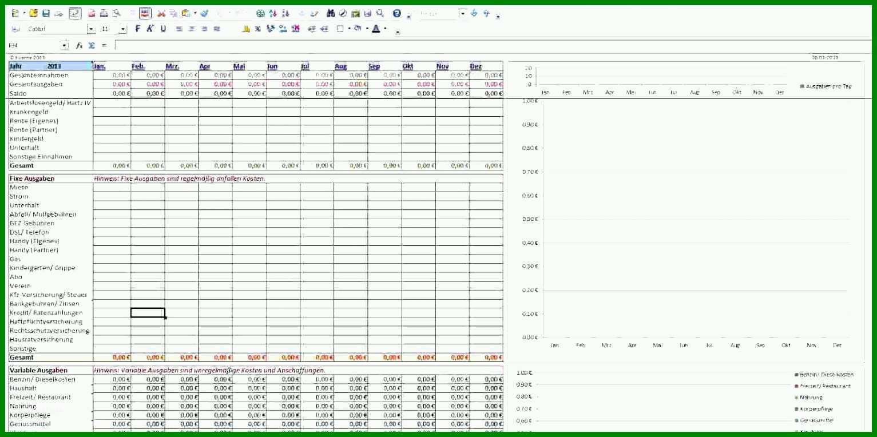Click the New document icon
877x437 pixels.
tap(15, 13)
